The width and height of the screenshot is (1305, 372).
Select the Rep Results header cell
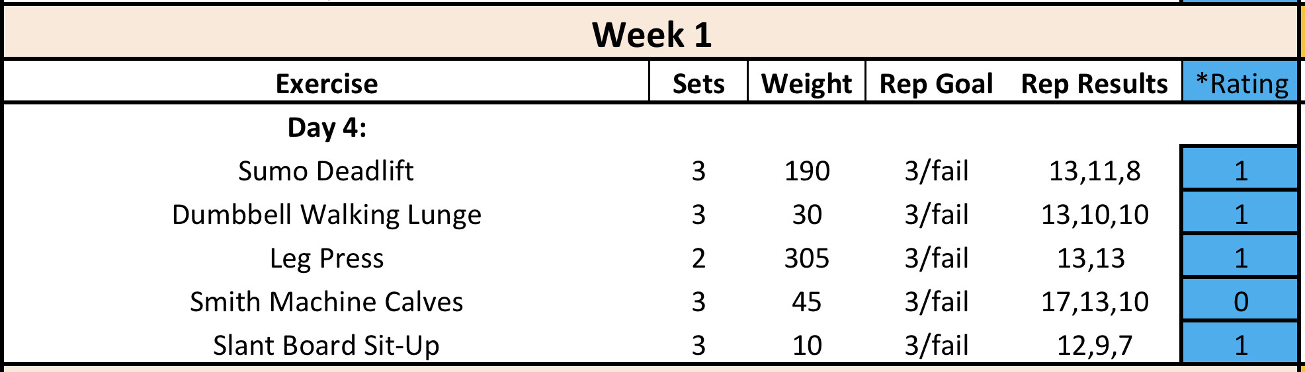click(1094, 84)
